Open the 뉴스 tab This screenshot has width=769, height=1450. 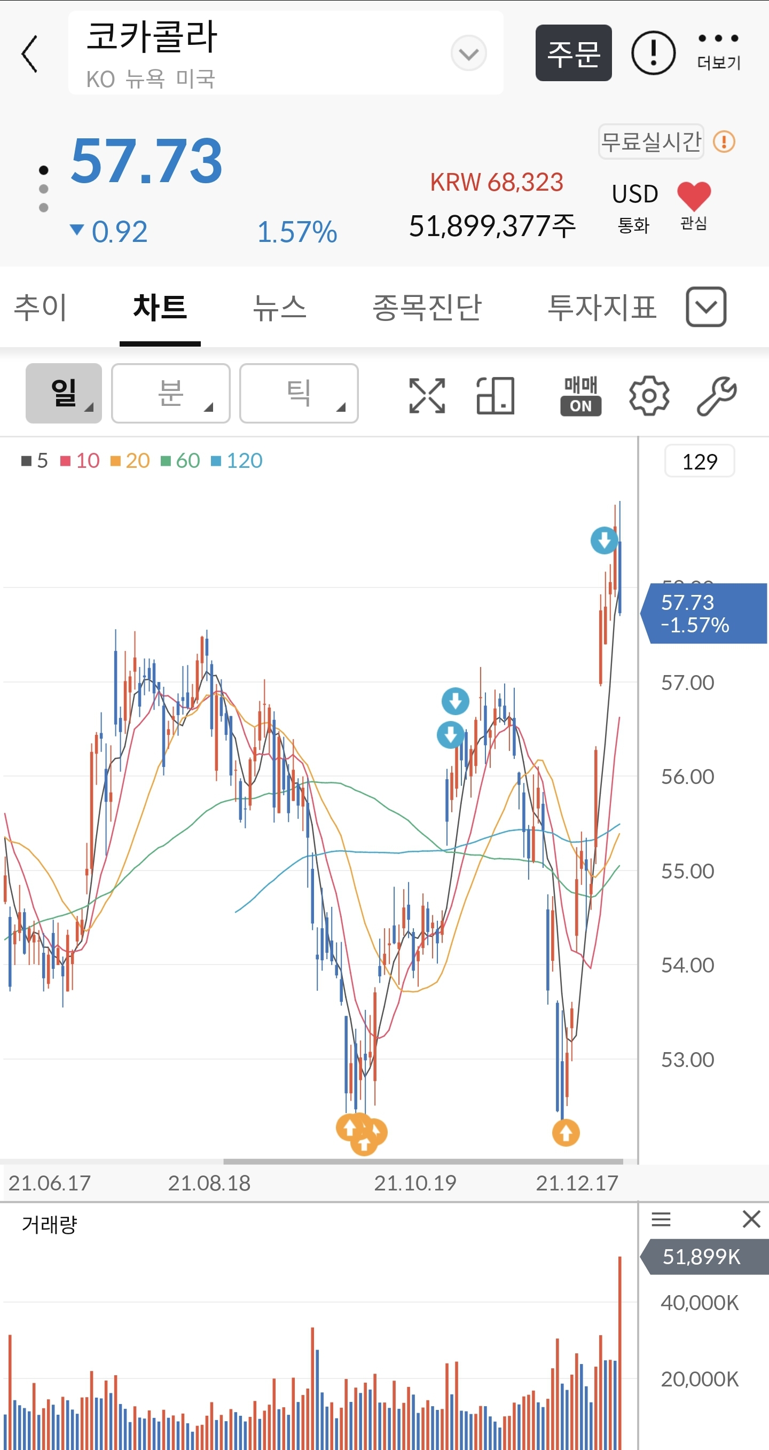pyautogui.click(x=279, y=307)
